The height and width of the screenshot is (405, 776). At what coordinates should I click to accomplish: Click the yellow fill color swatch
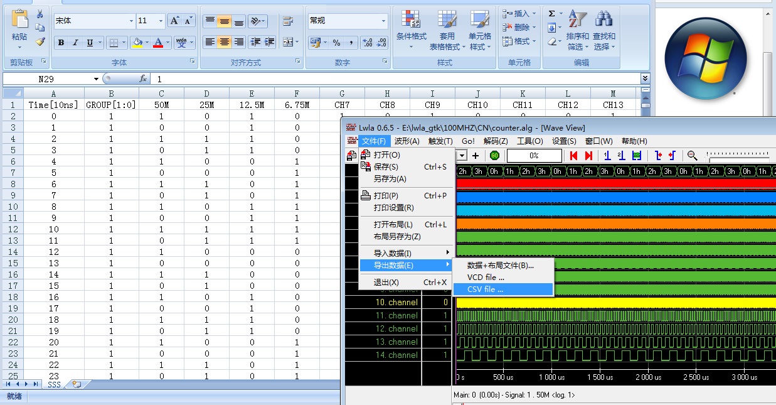point(137,43)
